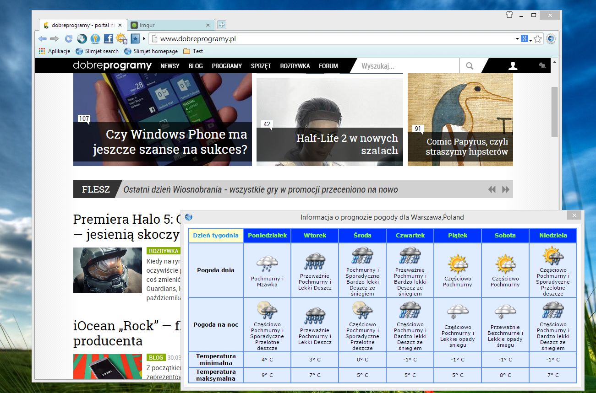Click the T-shirt skin icon in the title bar
The width and height of the screenshot is (596, 393).
click(x=509, y=15)
